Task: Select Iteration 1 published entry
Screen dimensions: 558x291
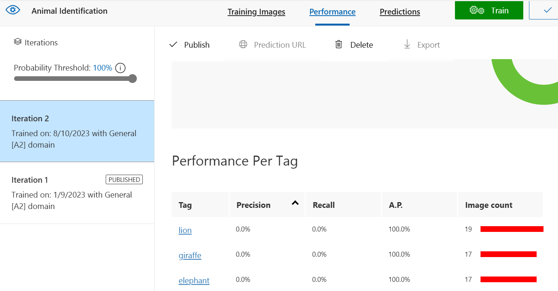Action: (77, 193)
